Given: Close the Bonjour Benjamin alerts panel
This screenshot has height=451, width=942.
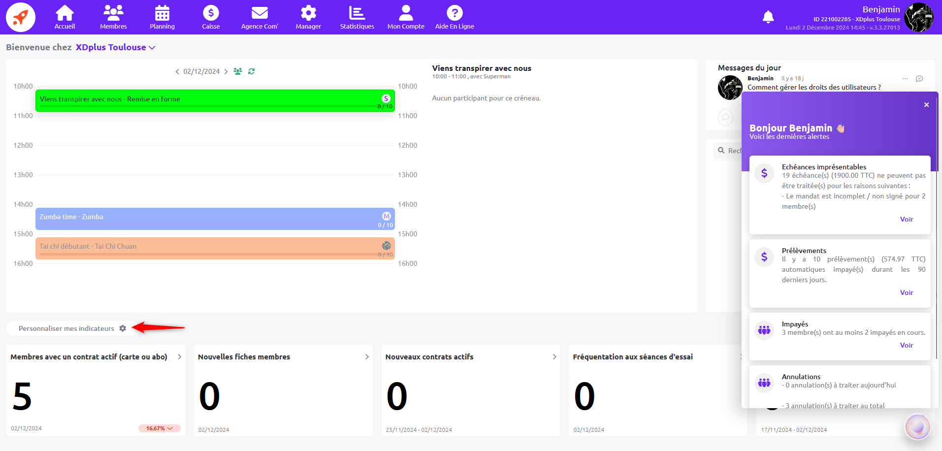Looking at the screenshot, I should pos(926,105).
